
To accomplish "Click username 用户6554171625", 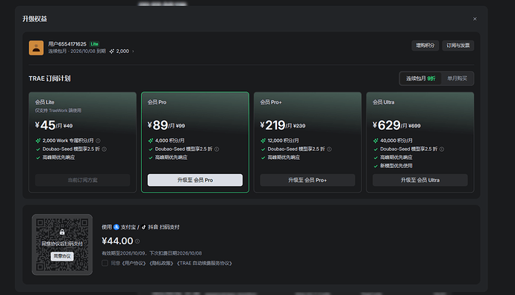I will [67, 44].
